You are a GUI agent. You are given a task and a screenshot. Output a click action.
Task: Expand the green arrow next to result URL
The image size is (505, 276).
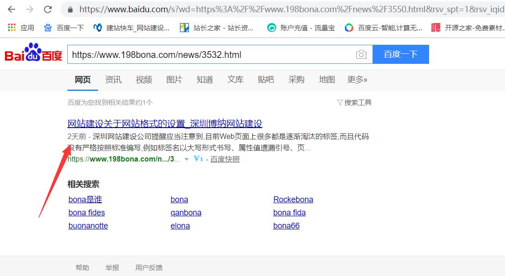coord(187,159)
